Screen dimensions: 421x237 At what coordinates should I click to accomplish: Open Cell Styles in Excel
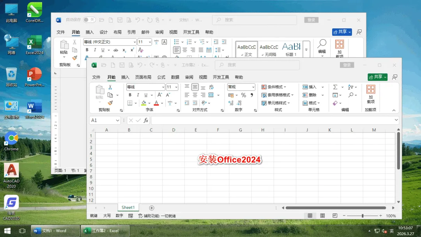click(276, 103)
